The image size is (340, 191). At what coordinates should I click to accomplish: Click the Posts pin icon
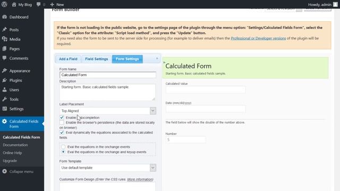pos(5,30)
